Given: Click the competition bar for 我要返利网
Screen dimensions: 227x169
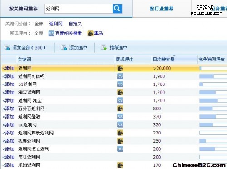Looking at the screenshot, I should (x=213, y=141).
